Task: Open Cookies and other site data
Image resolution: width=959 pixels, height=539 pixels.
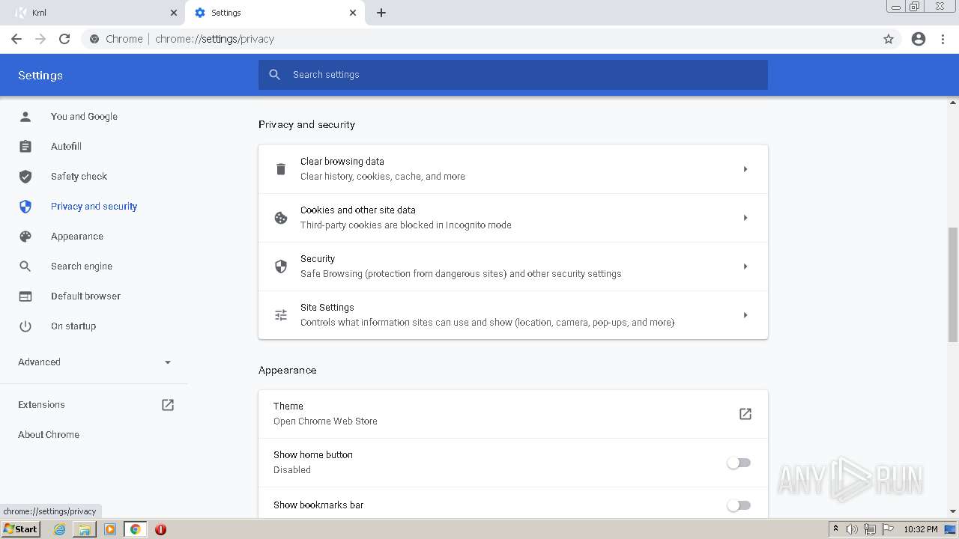Action: click(x=513, y=218)
